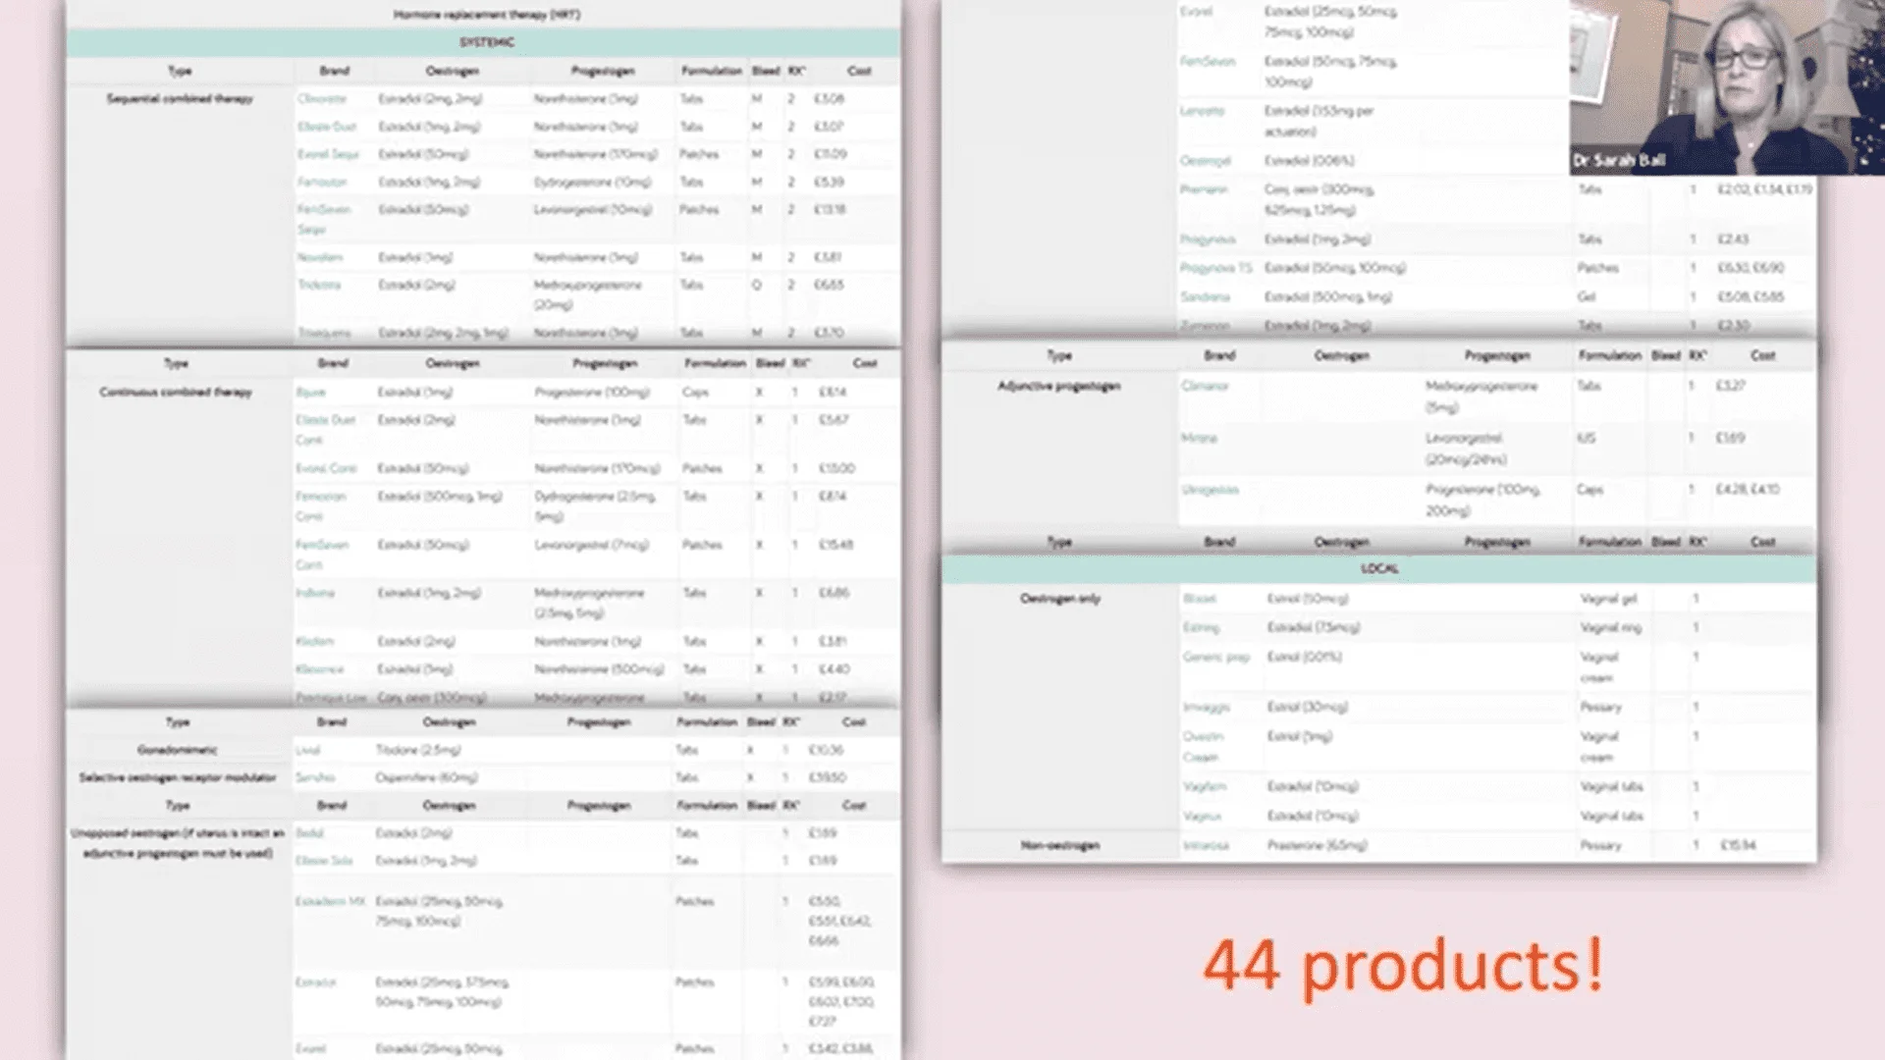The width and height of the screenshot is (1885, 1060).
Task: Open the Premarin brand link
Action: tap(1204, 189)
